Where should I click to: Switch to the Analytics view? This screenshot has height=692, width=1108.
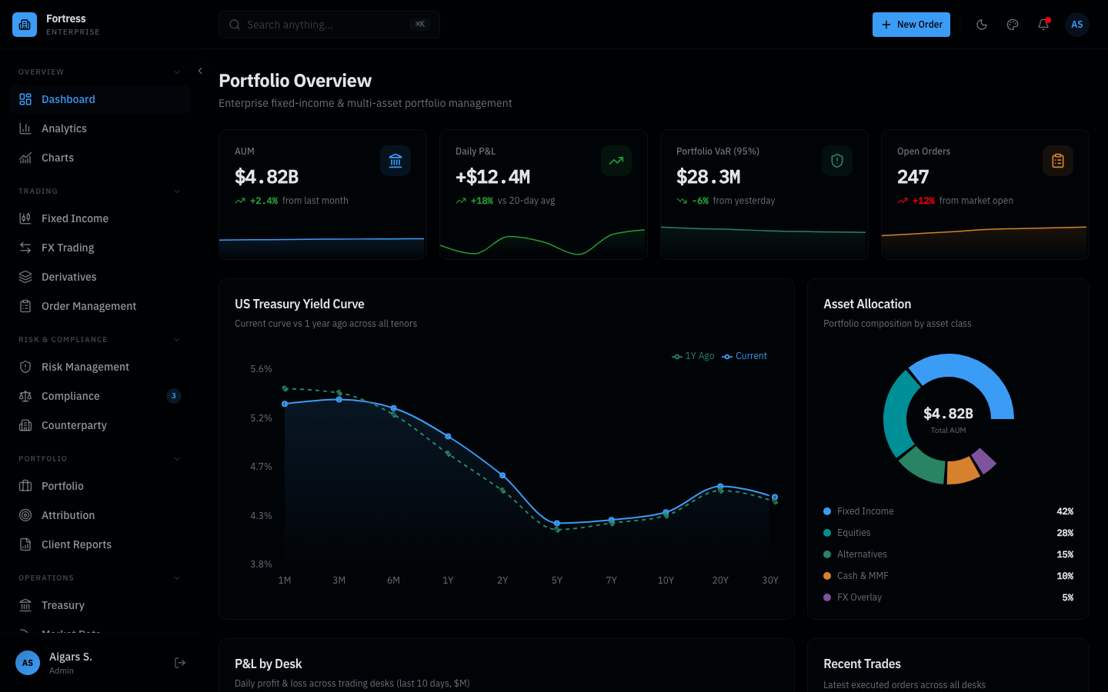pyautogui.click(x=65, y=128)
